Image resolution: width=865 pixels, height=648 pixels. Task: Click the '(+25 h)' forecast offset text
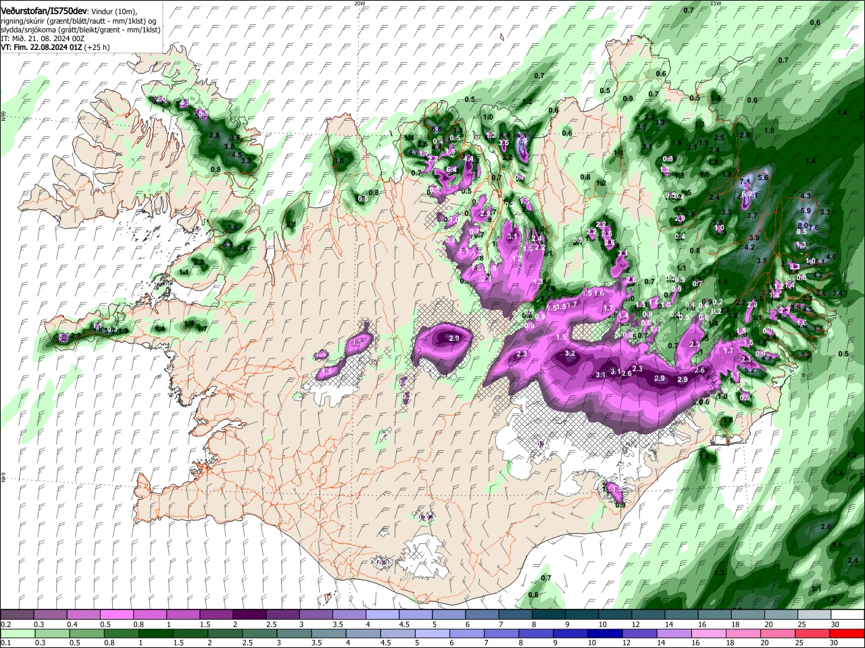97,47
